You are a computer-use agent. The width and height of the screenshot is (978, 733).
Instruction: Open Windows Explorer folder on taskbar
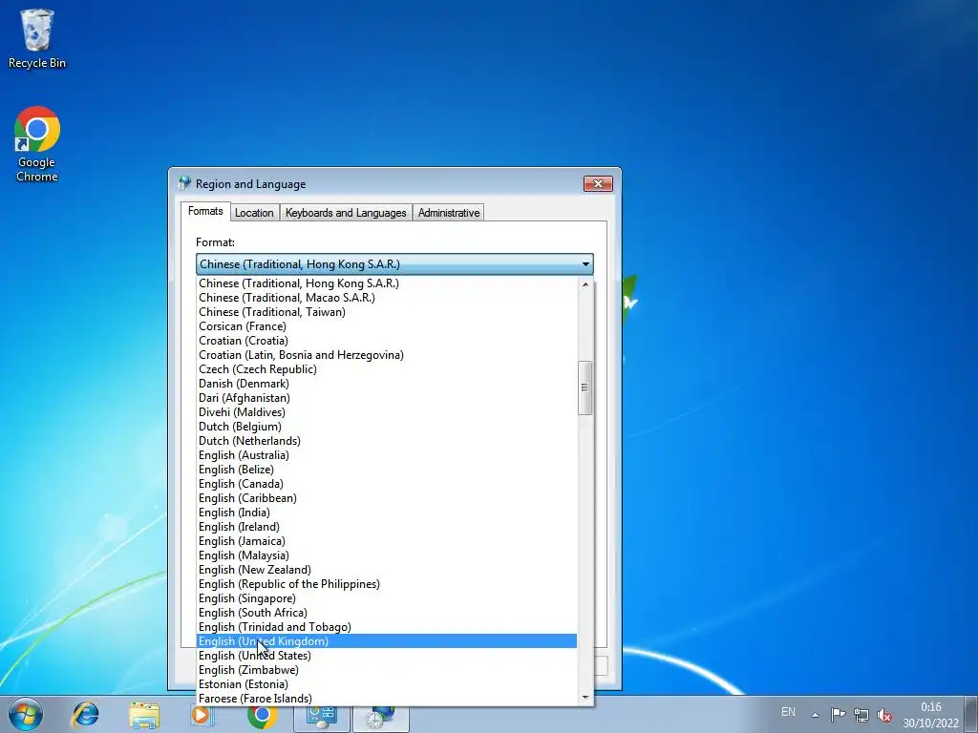point(144,714)
